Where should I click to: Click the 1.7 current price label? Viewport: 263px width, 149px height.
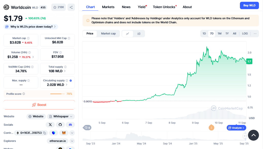249,61
